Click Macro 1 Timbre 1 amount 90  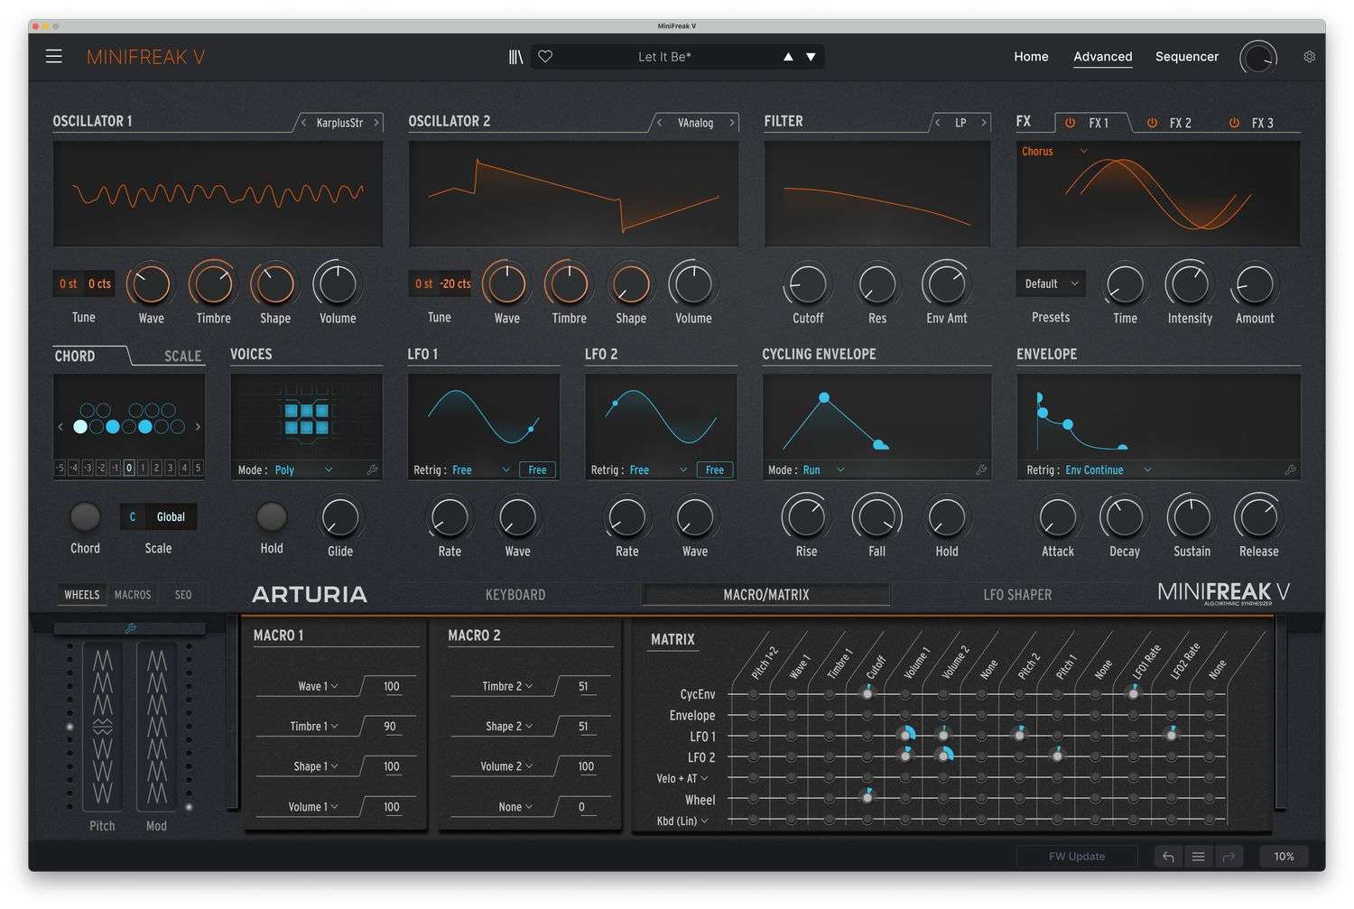(x=390, y=726)
